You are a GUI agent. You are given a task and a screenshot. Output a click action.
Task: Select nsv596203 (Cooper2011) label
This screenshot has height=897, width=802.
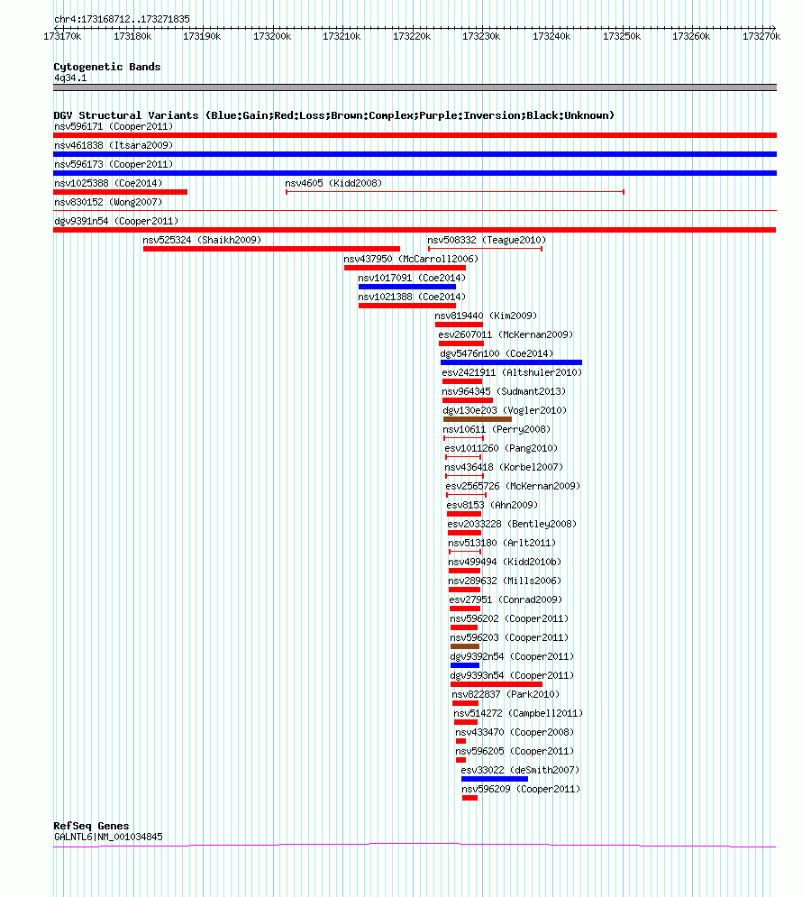[x=509, y=636]
